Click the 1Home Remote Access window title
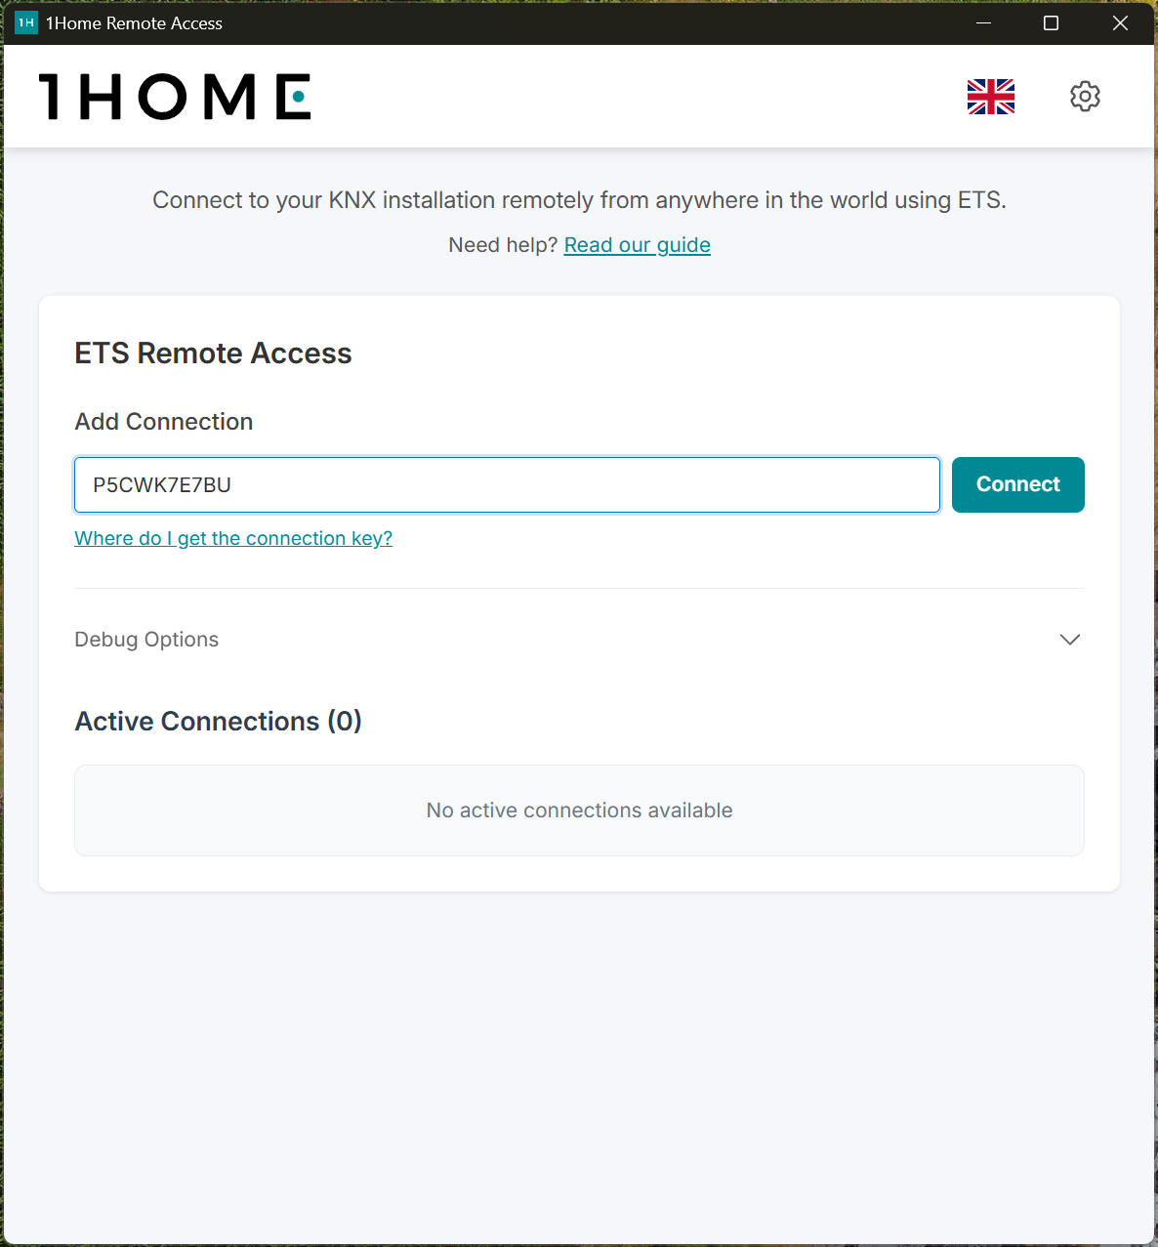1158x1247 pixels. 134,22
